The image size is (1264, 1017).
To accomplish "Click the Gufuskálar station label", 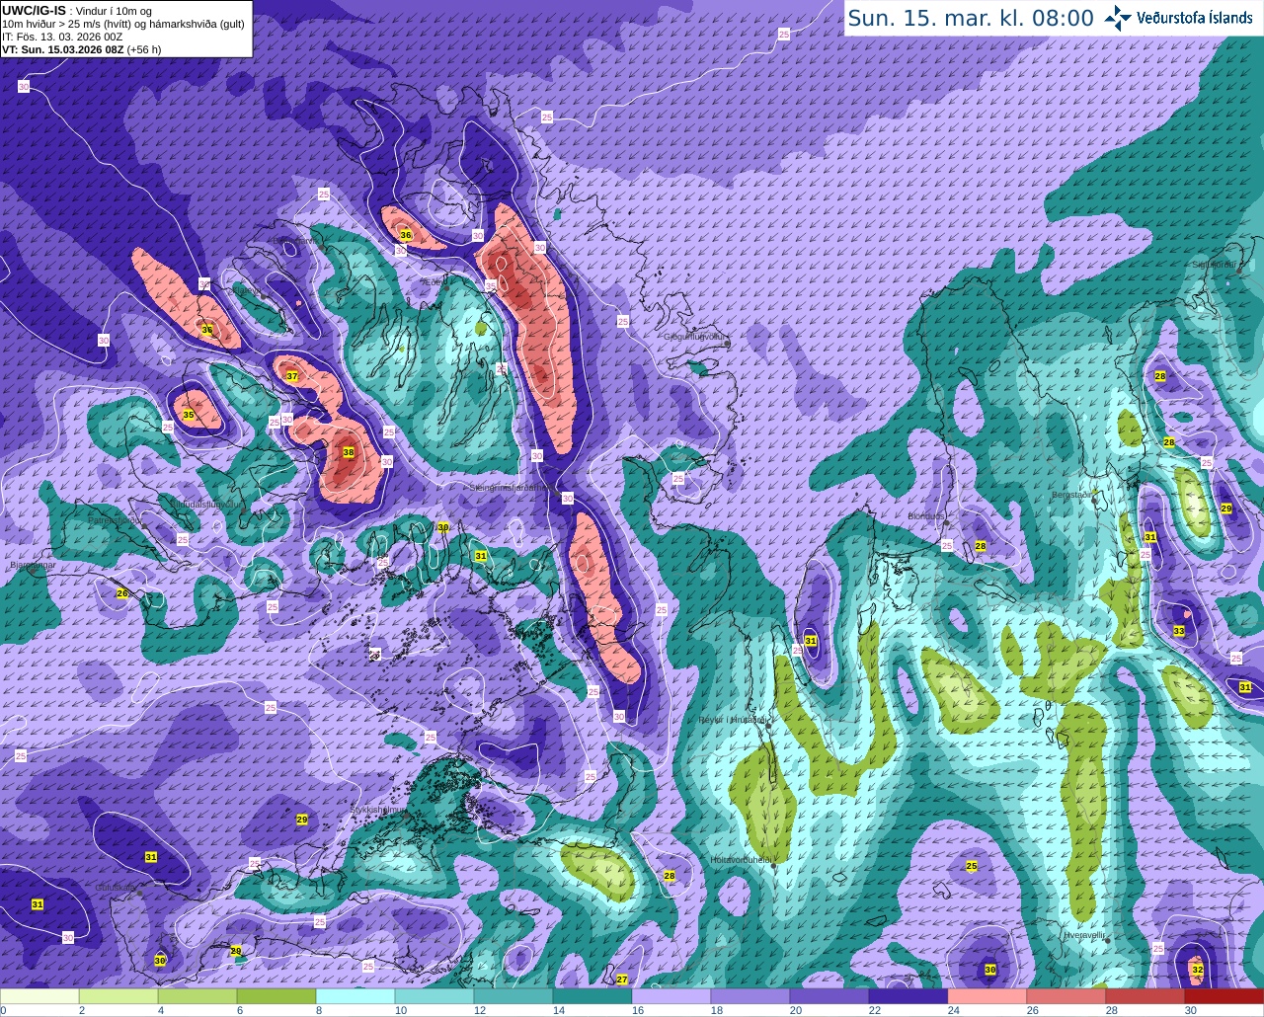I will (115, 888).
